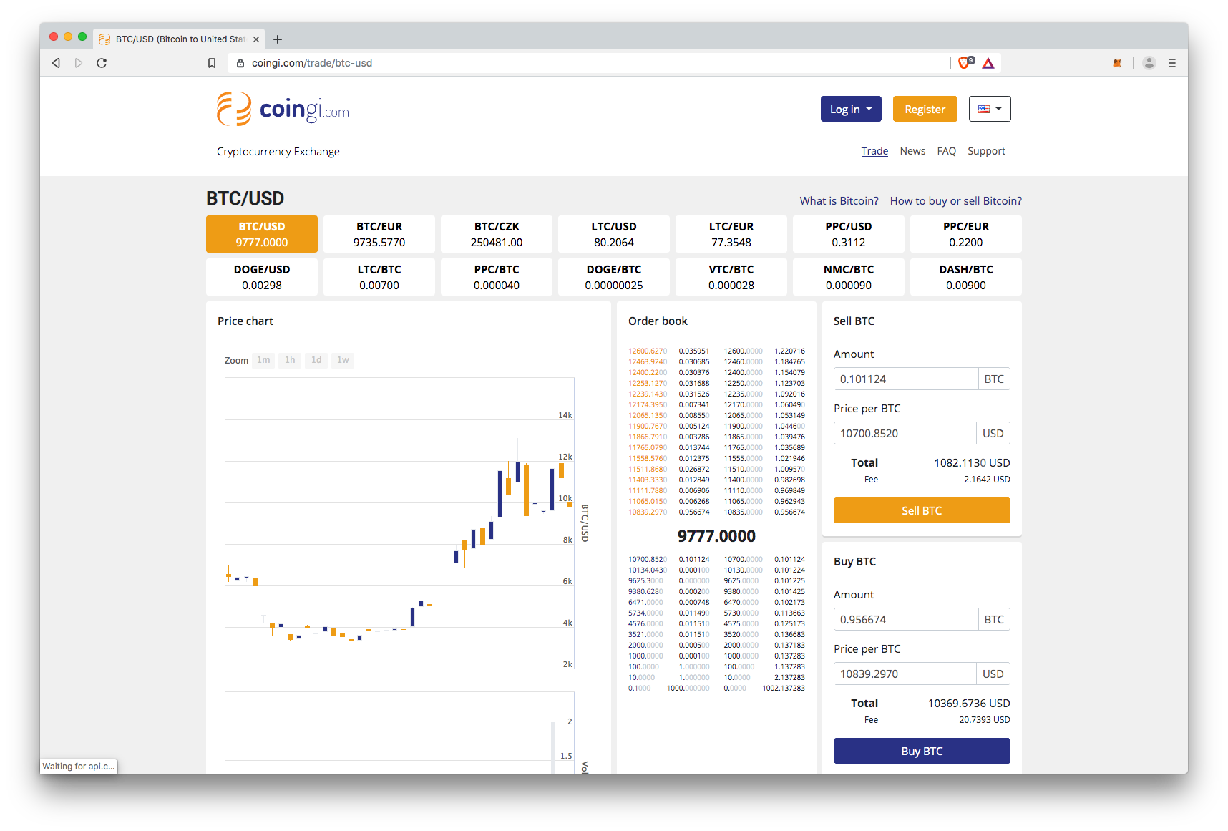Select the PPC/USD pair tile
The width and height of the screenshot is (1228, 831).
click(849, 234)
